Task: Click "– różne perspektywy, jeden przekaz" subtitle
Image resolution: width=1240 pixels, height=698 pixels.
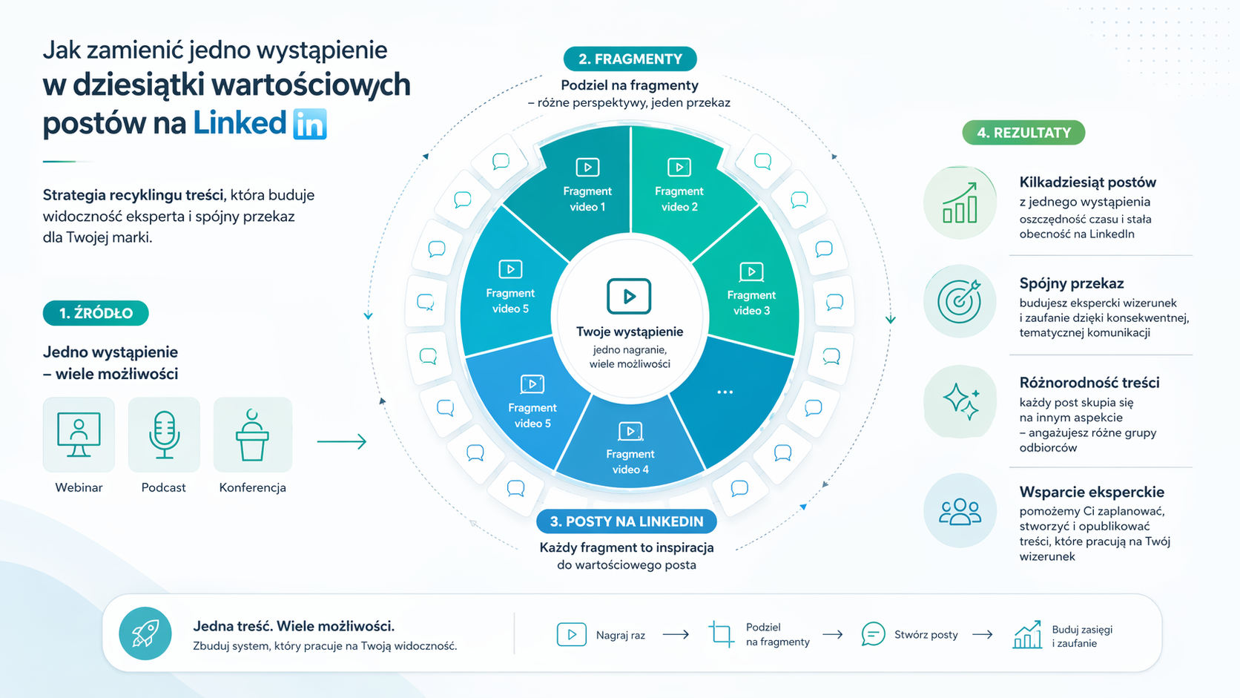Action: click(x=629, y=102)
